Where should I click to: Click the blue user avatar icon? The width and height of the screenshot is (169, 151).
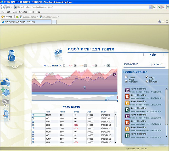click(x=11, y=56)
